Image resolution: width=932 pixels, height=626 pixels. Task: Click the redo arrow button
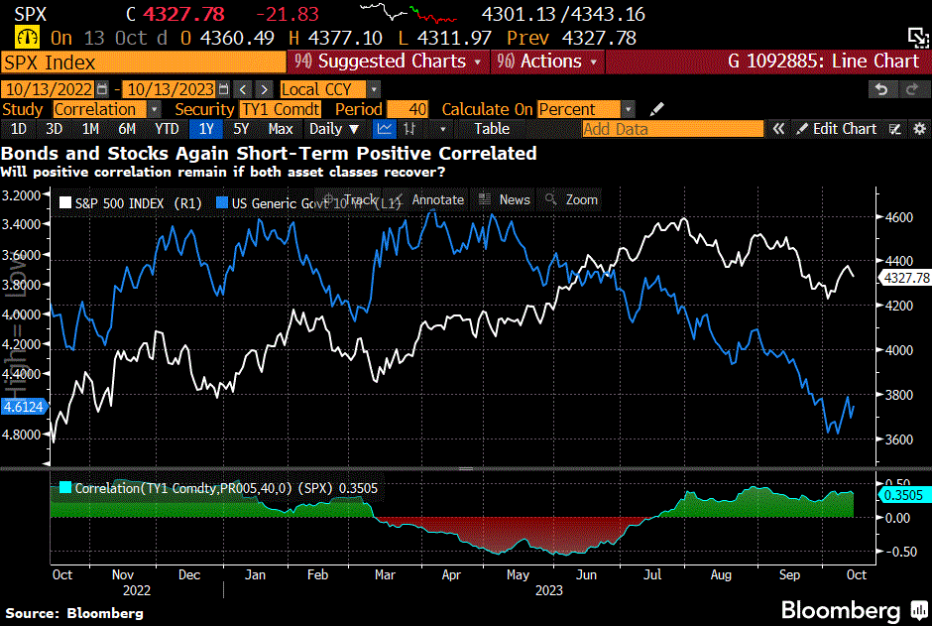coord(910,89)
